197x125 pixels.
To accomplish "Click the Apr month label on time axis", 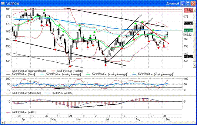I will [24, 119].
